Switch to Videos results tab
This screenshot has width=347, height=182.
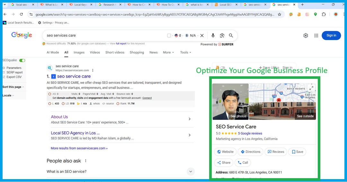[x=95, y=53]
